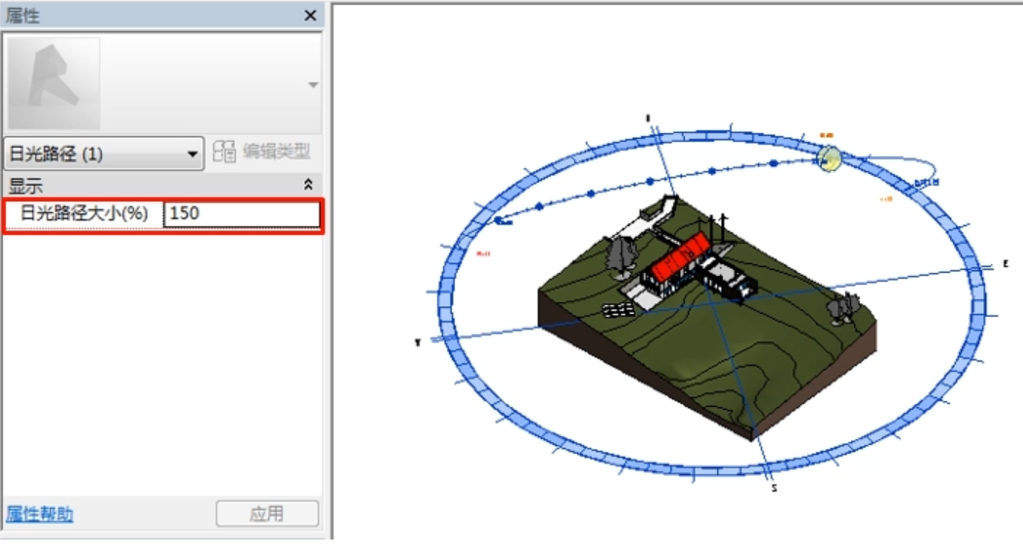
Task: Expand the type selector arrow beside the thumbnail
Action: coord(313,85)
